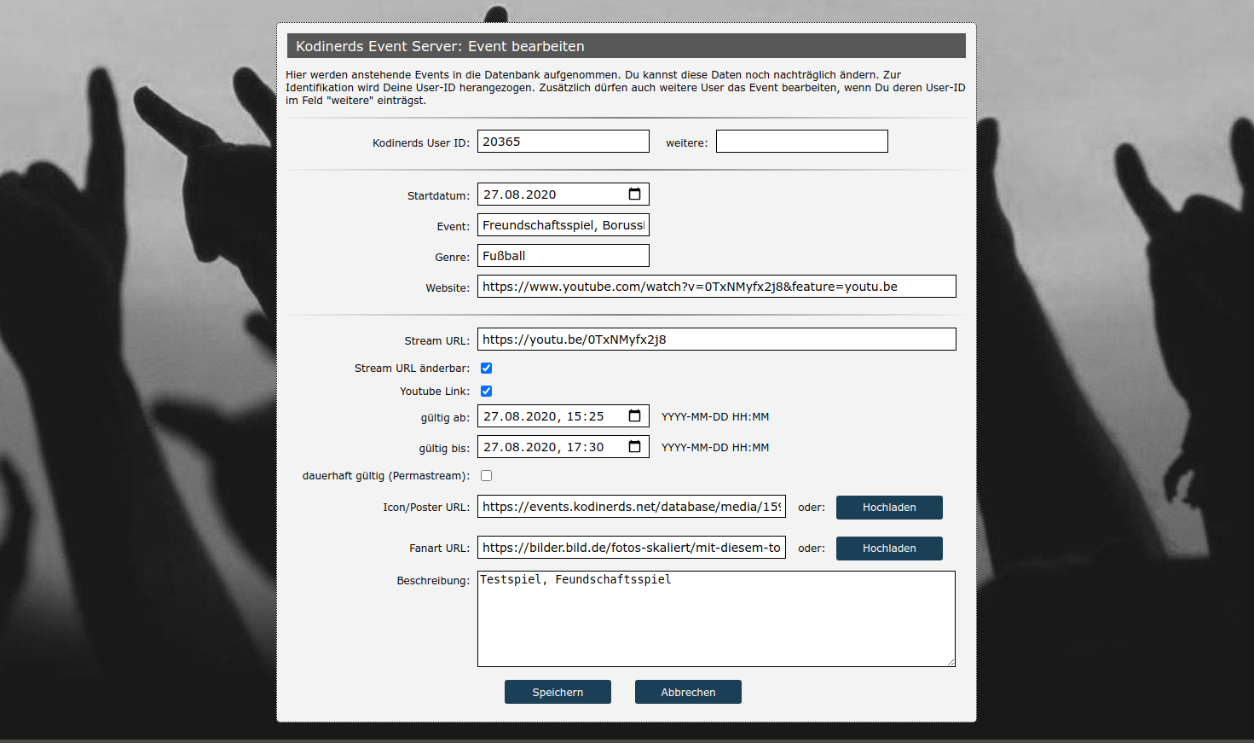1254x743 pixels.
Task: Click YYYY-MM-DD HH:MM hint beside gültig bis
Action: 715,448
